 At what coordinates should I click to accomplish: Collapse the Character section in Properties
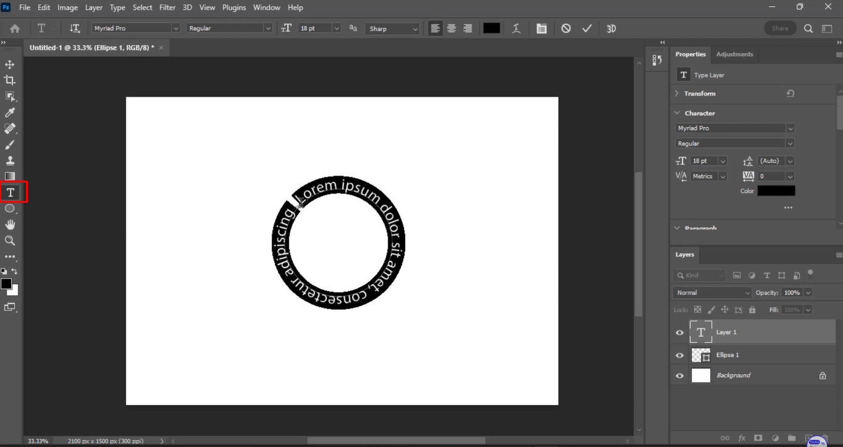click(x=677, y=113)
